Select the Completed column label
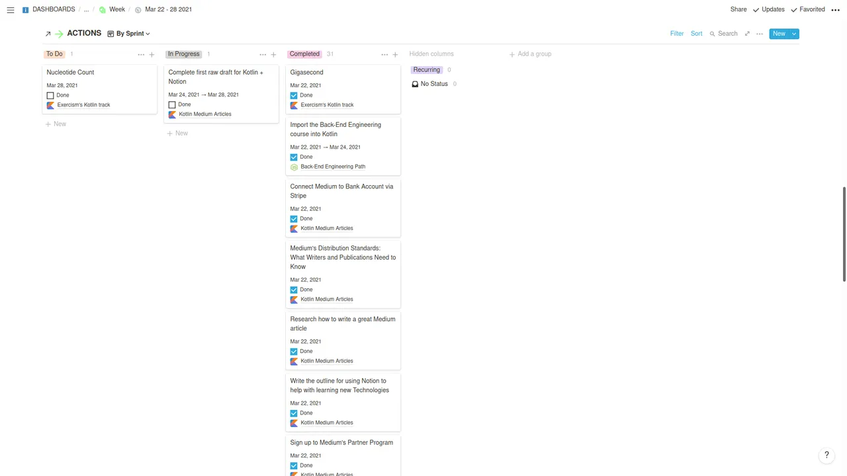847x476 pixels. pyautogui.click(x=304, y=54)
